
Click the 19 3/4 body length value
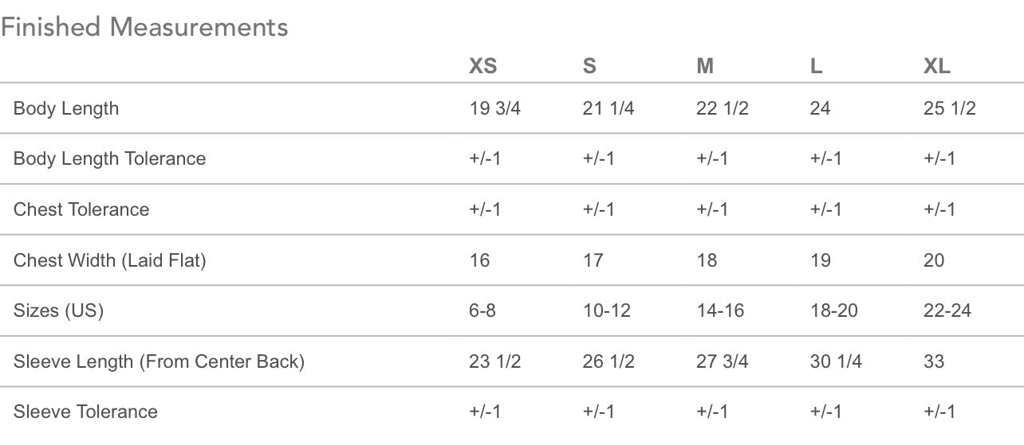[495, 108]
